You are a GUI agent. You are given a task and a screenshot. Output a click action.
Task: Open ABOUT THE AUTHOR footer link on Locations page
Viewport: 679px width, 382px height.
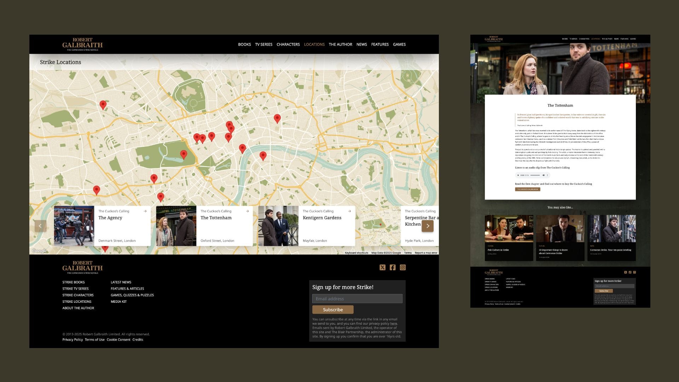point(78,308)
